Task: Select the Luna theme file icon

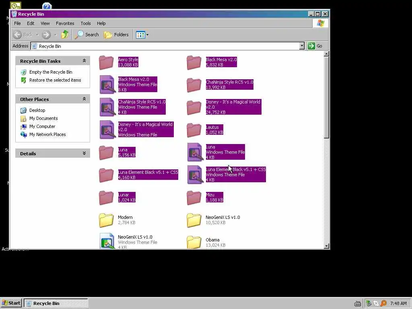Action: [x=195, y=152]
